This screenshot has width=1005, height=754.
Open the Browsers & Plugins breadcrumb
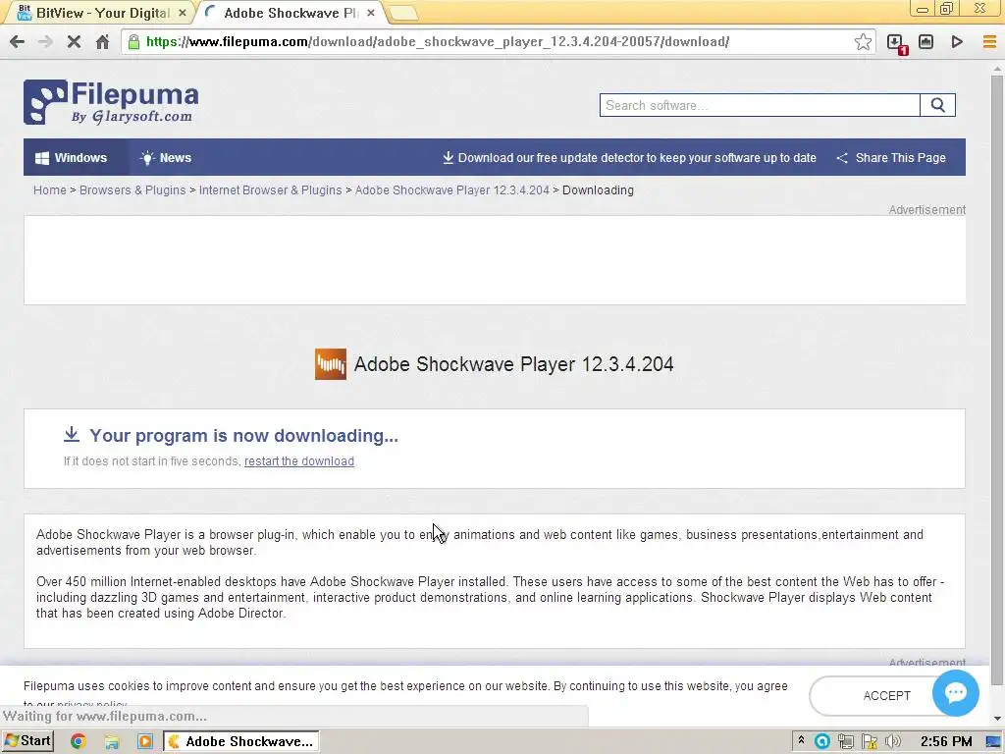[132, 190]
